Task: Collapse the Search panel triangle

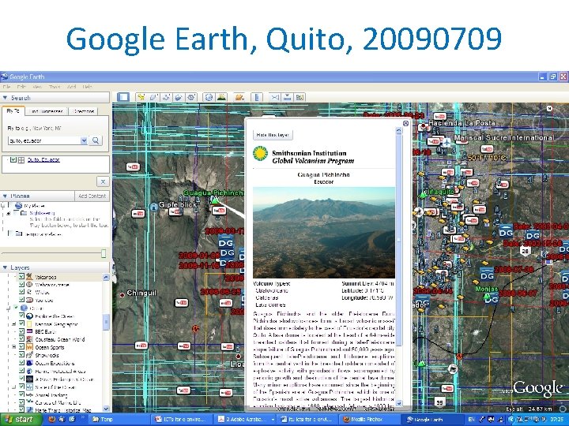Action: click(5, 98)
